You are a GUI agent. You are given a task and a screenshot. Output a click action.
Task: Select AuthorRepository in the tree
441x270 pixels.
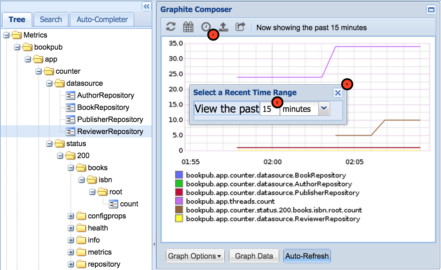pyautogui.click(x=105, y=95)
